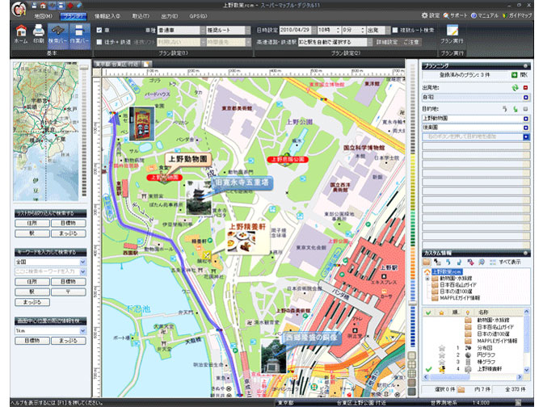Viewport: 543px width, 407px height.
Task: Click the 旧寛永寺五重塔 pagoda photo on map
Action: tap(199, 198)
